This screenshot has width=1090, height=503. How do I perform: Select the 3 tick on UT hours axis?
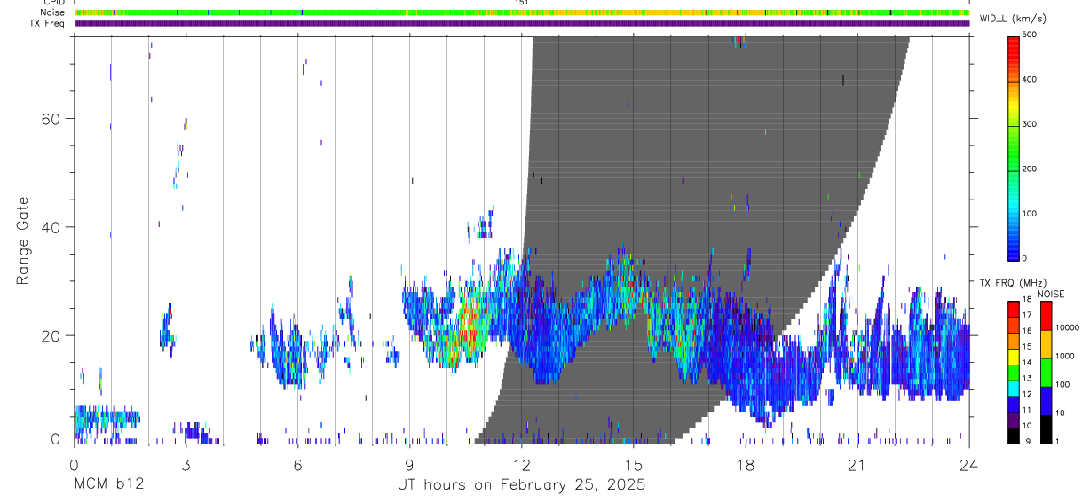click(186, 464)
